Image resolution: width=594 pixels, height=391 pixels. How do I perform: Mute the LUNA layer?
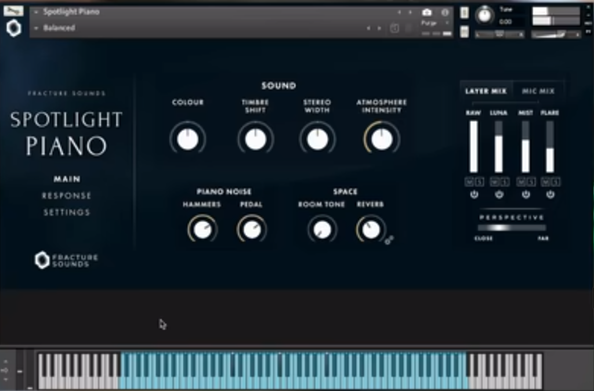click(x=495, y=182)
